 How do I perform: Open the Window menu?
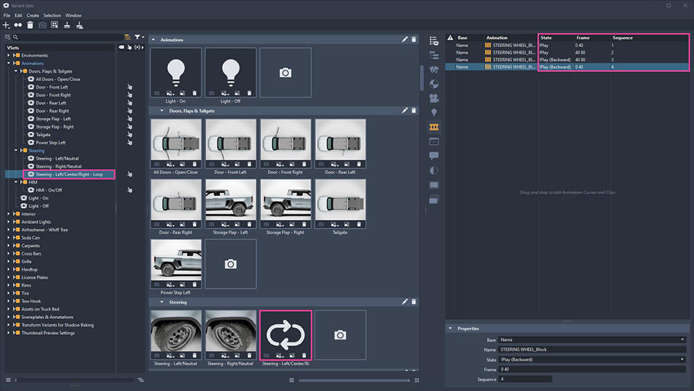click(74, 15)
